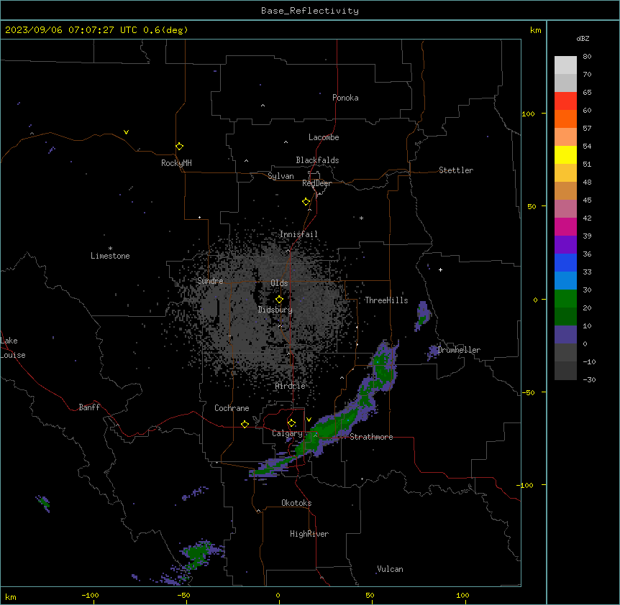Select the Cochrane label

point(232,408)
